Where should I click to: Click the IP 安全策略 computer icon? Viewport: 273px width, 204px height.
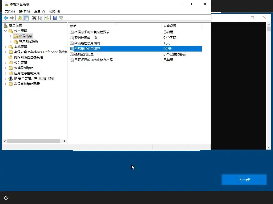coord(11,79)
